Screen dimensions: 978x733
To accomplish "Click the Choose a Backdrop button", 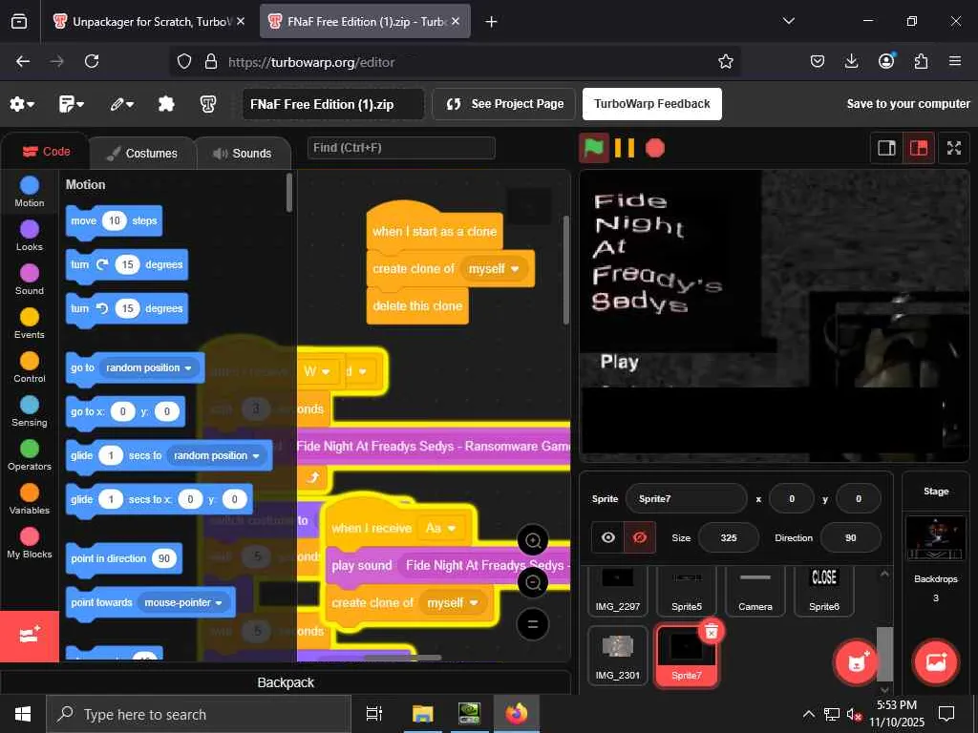I will click(x=936, y=662).
